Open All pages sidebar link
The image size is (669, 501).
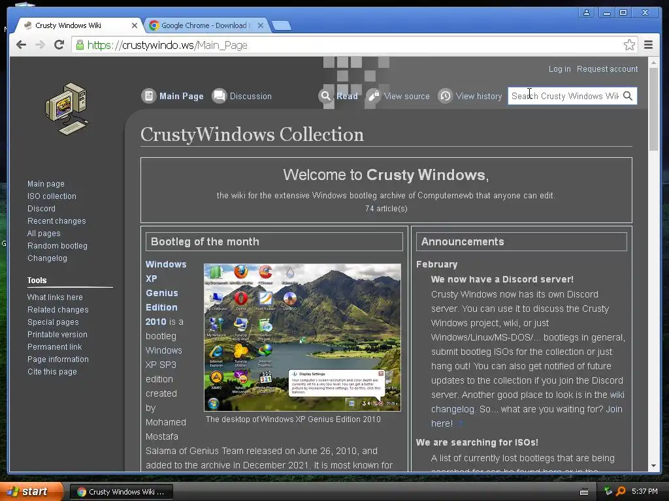[x=44, y=234]
